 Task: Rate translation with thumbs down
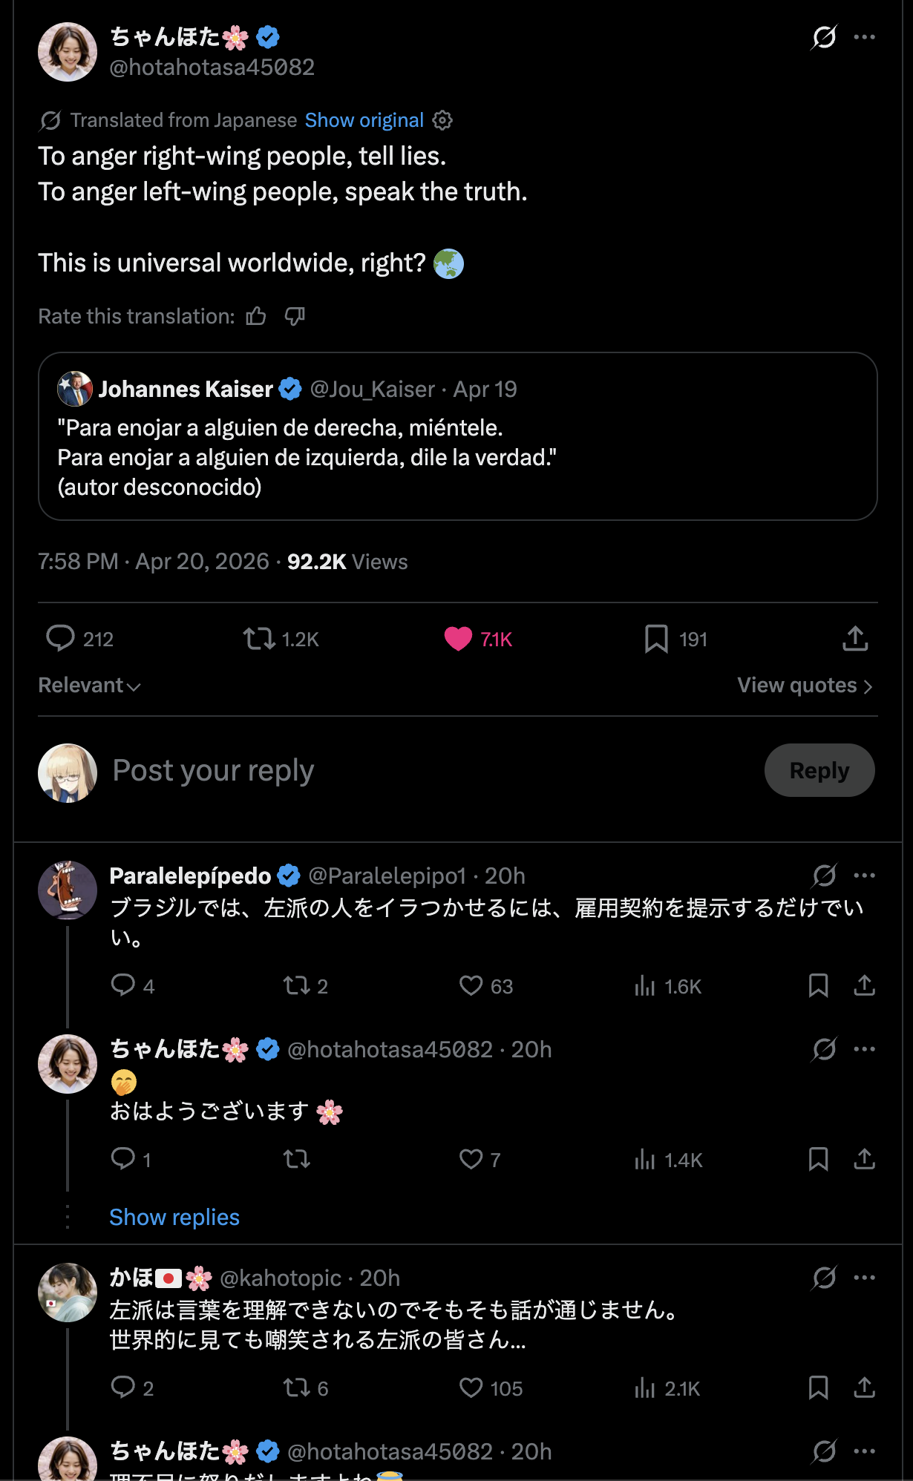point(295,317)
